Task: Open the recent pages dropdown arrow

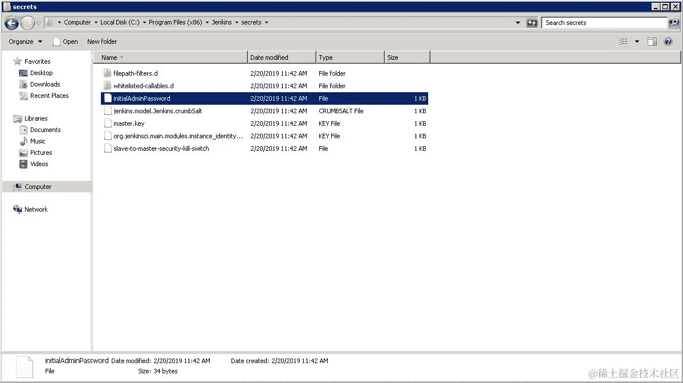Action: tap(38, 23)
